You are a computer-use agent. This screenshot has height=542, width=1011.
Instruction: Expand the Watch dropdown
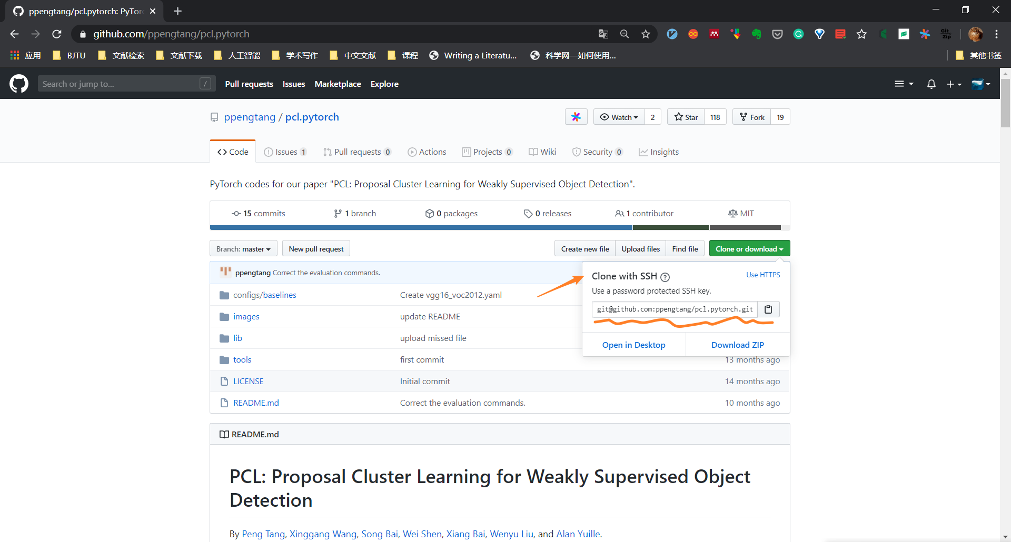(619, 117)
